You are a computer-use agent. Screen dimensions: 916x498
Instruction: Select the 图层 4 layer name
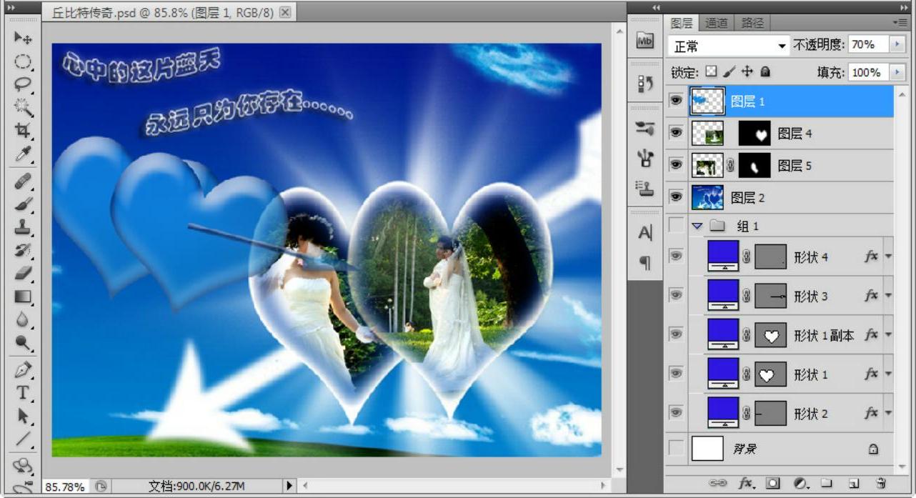click(x=795, y=134)
